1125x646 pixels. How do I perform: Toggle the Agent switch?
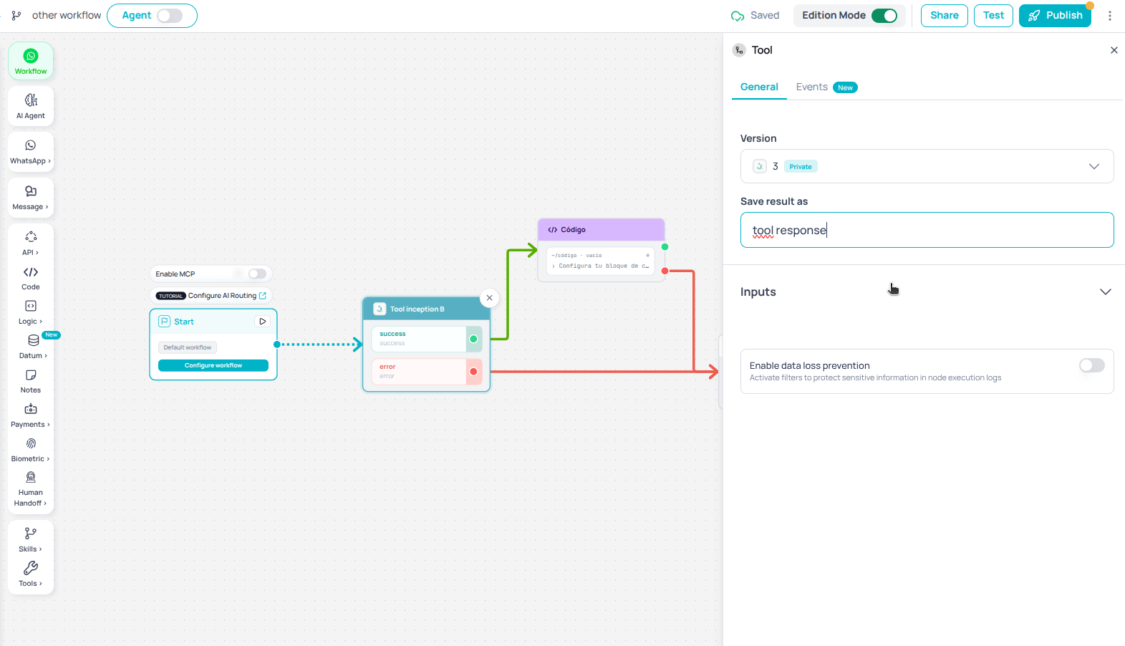[170, 16]
